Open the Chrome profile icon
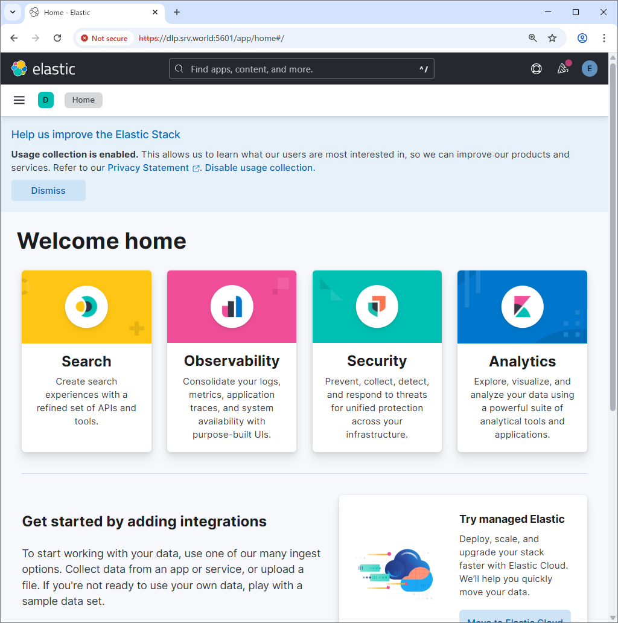 click(x=582, y=38)
